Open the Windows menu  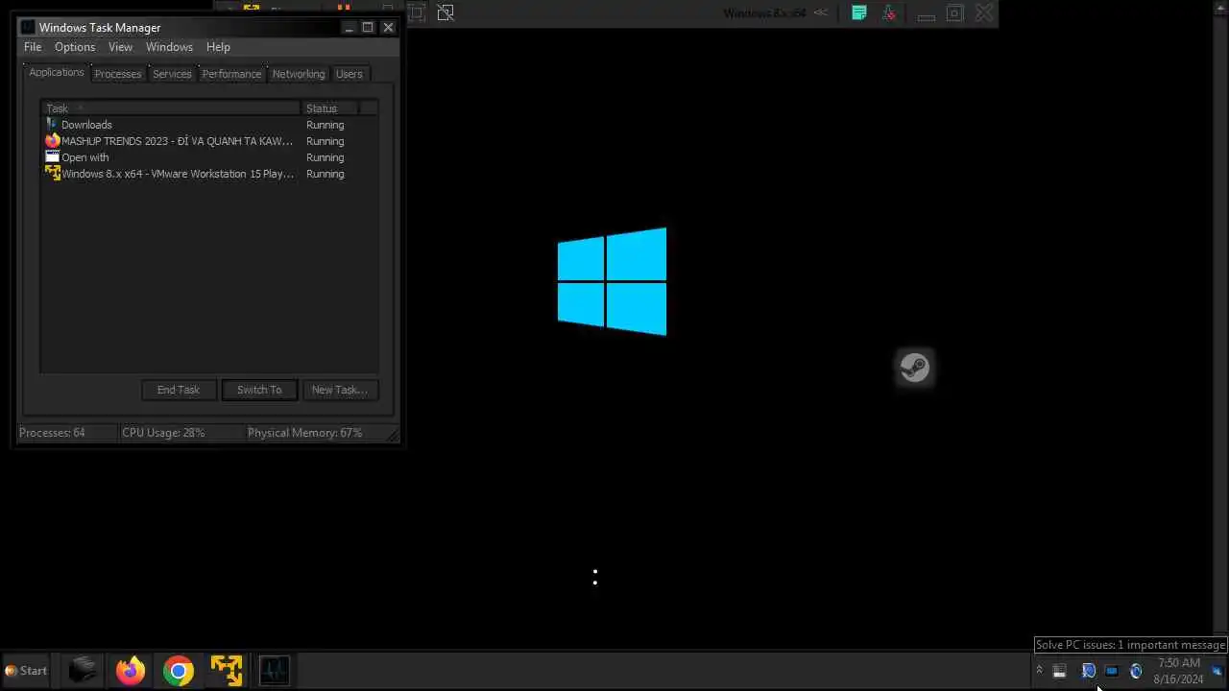169,47
